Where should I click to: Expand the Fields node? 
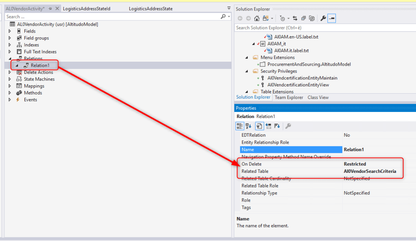(x=10, y=31)
